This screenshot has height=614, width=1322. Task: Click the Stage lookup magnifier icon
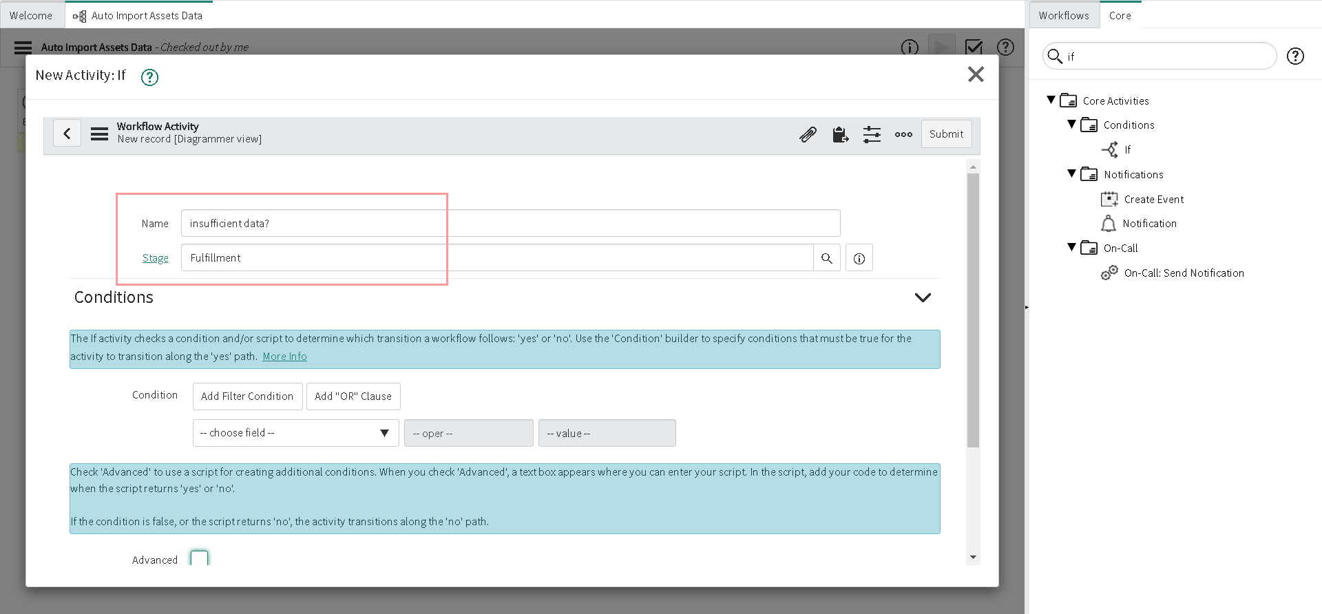point(826,258)
